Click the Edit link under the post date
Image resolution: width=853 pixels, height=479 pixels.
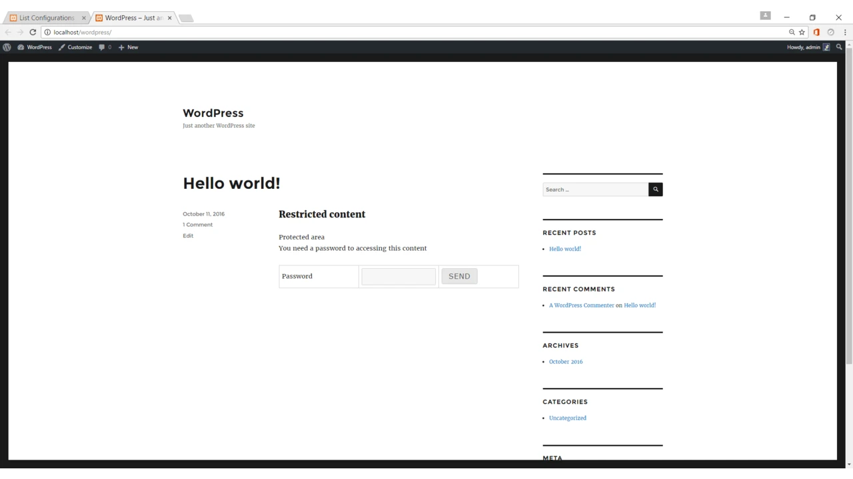[188, 235]
